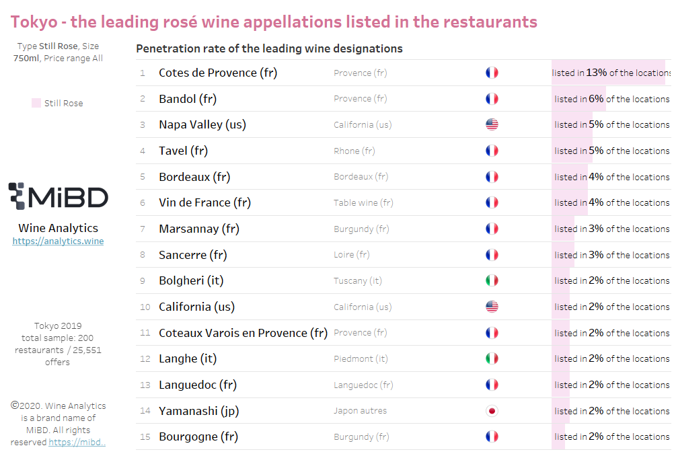Click the 6% penetration bar for Bandol

click(x=578, y=99)
